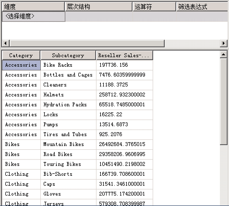This screenshot has height=206, width=229.
Task: Select the Mountain Bikes cell
Action: pos(68,145)
